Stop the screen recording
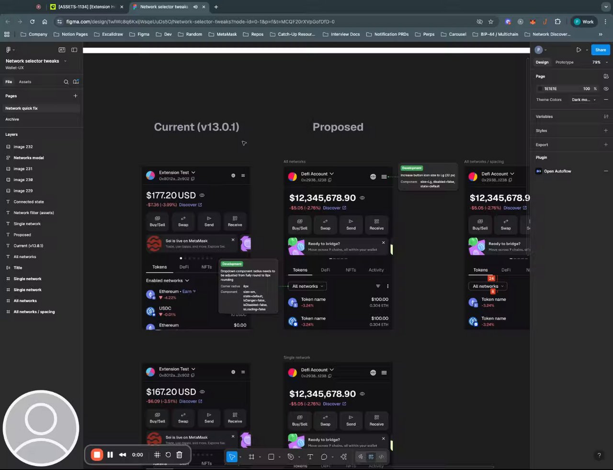613x470 pixels. (x=97, y=455)
